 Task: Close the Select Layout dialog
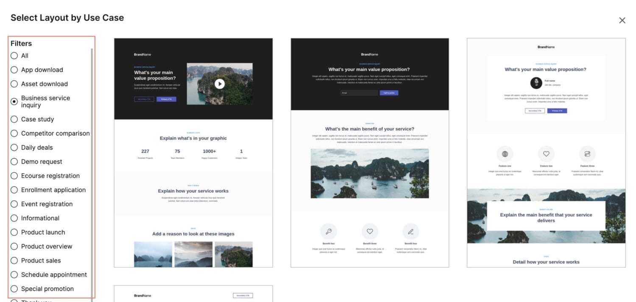point(622,20)
